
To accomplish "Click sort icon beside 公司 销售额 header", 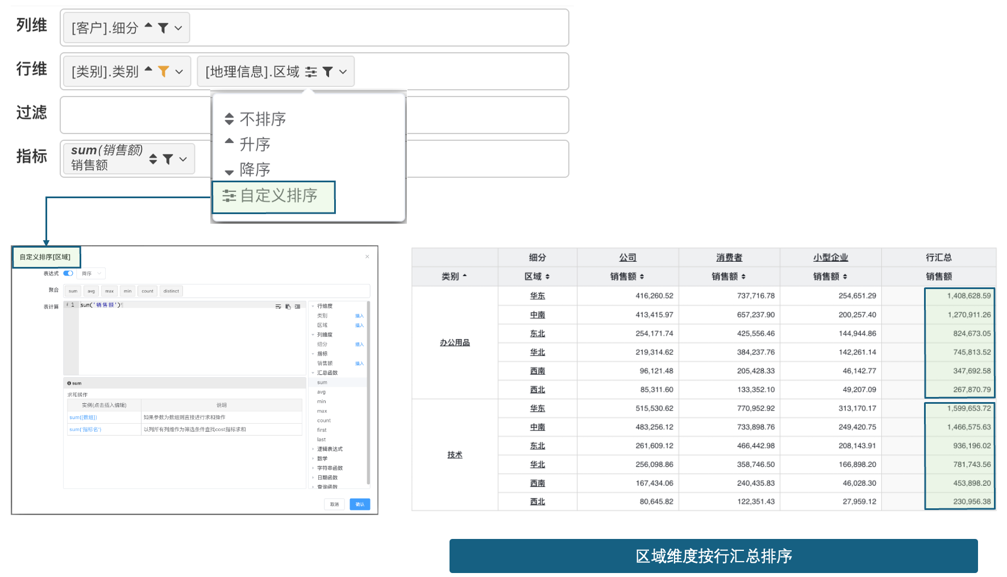I will tap(642, 277).
